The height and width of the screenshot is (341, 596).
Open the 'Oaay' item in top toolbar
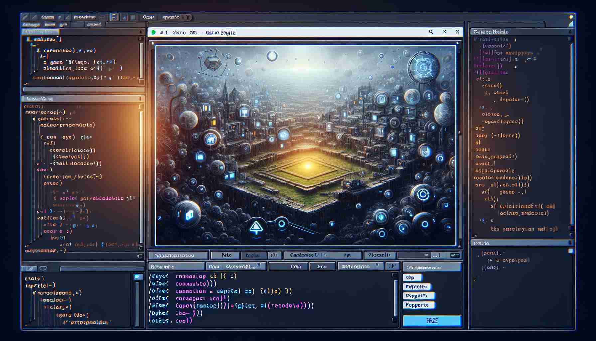pyautogui.click(x=148, y=17)
